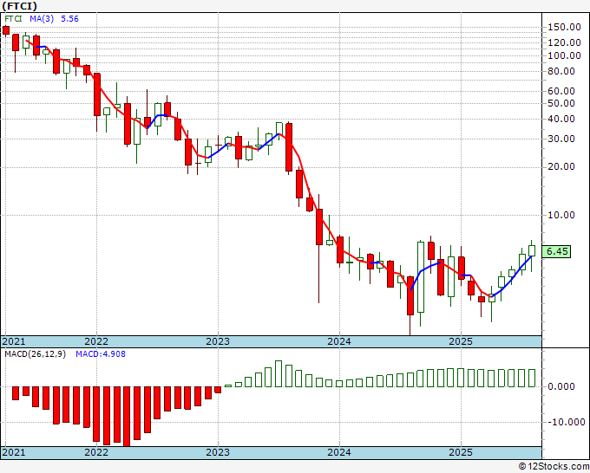The height and width of the screenshot is (473, 590).
Task: Click the 50.00 price axis label
Action: (x=561, y=103)
